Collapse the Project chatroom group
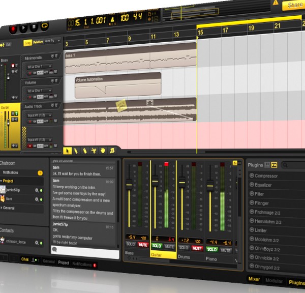 tap(2, 181)
